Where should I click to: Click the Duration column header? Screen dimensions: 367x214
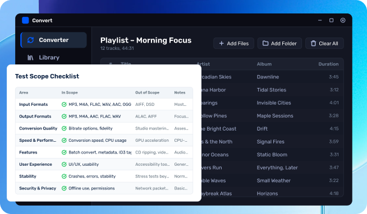pos(328,64)
